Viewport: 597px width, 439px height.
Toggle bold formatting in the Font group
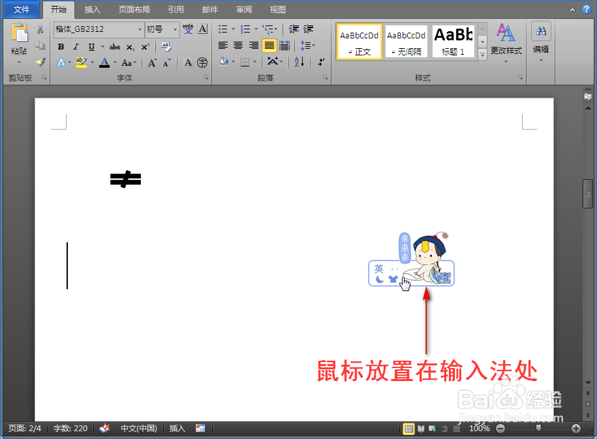tap(61, 46)
